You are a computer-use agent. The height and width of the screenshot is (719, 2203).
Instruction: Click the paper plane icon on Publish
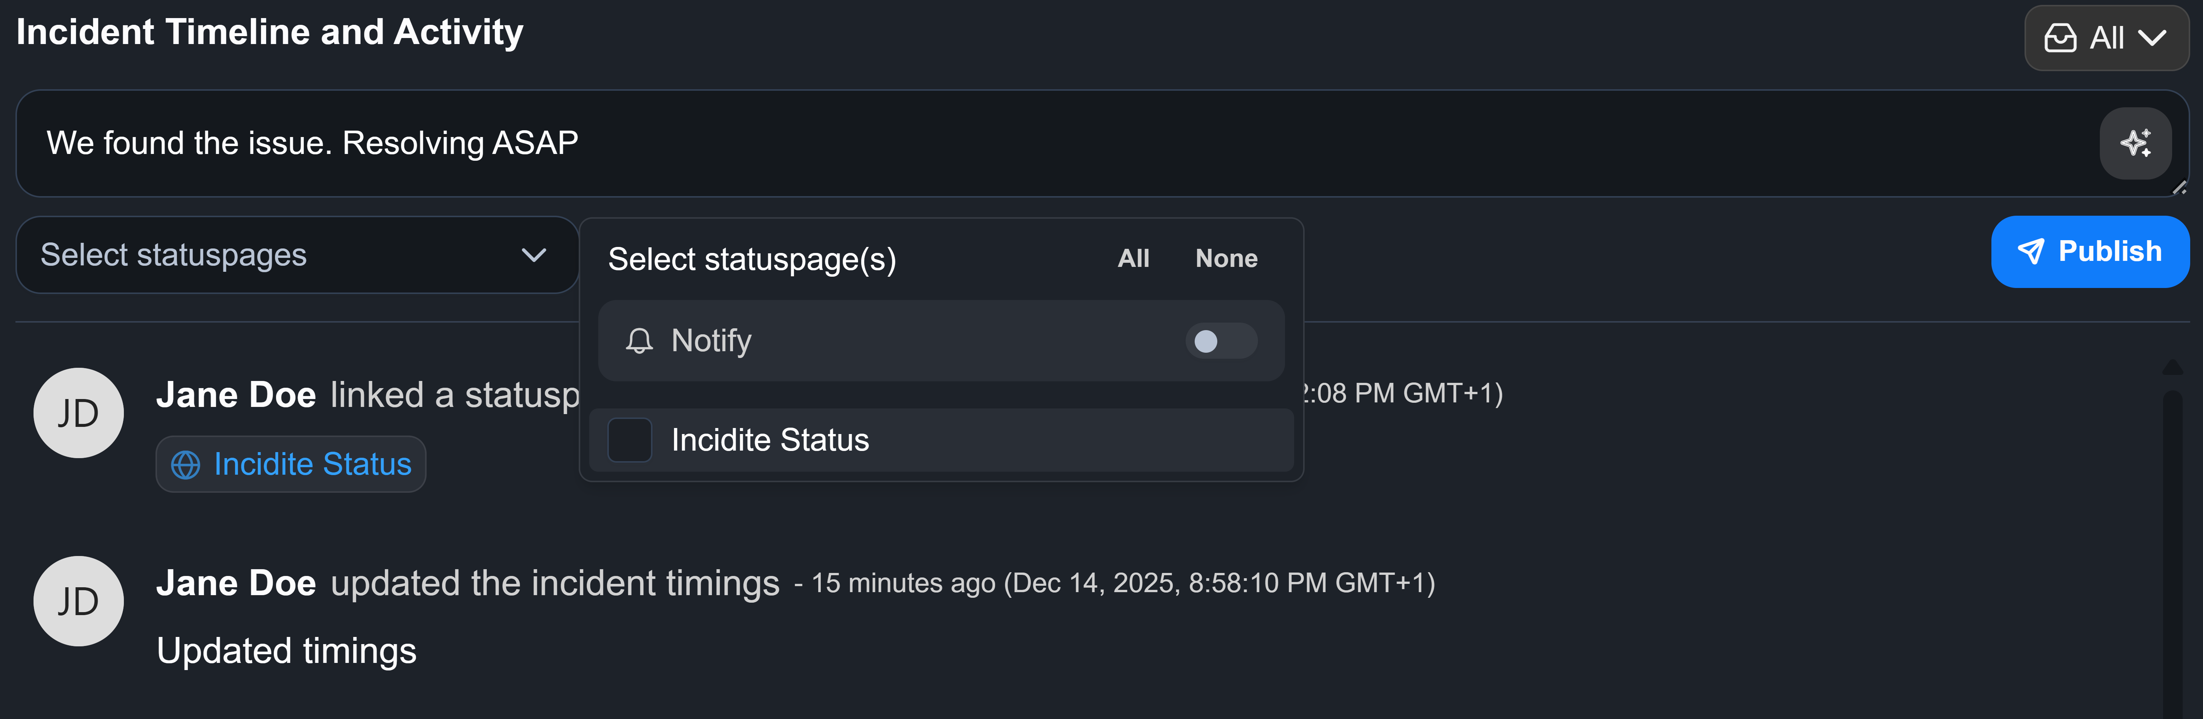coord(2031,251)
